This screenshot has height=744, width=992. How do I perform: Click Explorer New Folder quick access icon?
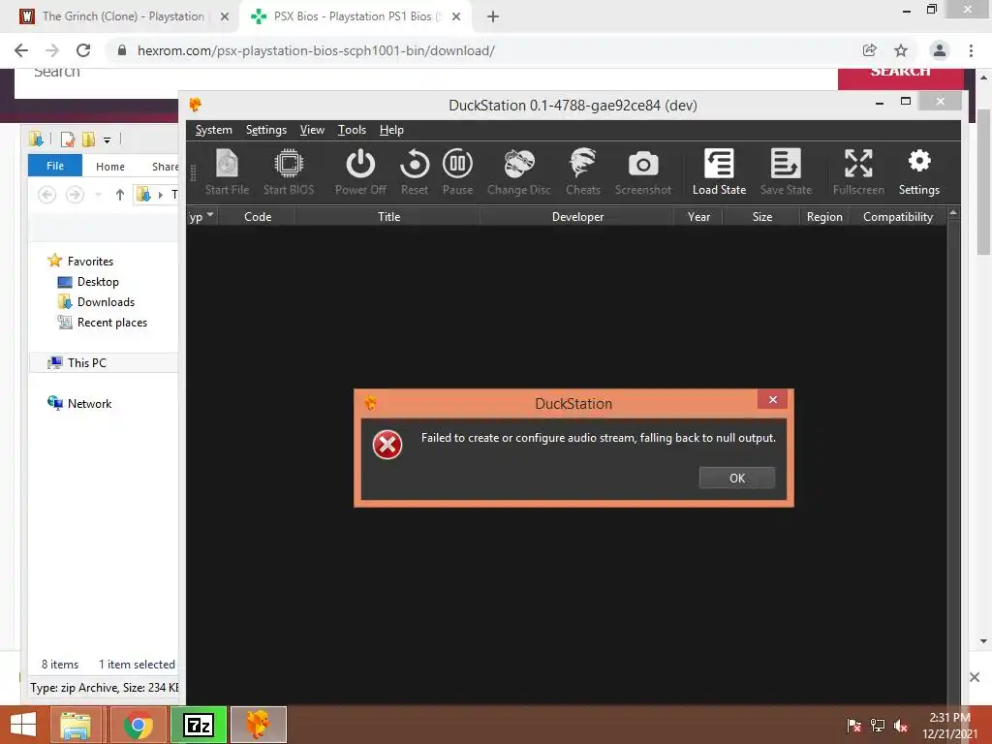[88, 139]
